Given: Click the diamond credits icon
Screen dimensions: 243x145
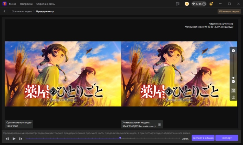Looking at the screenshot, I should coord(194,4).
